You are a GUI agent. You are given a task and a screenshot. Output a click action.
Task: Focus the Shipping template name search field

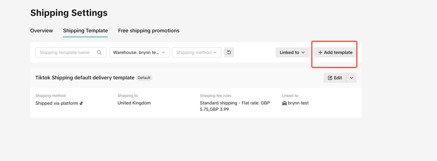point(65,52)
